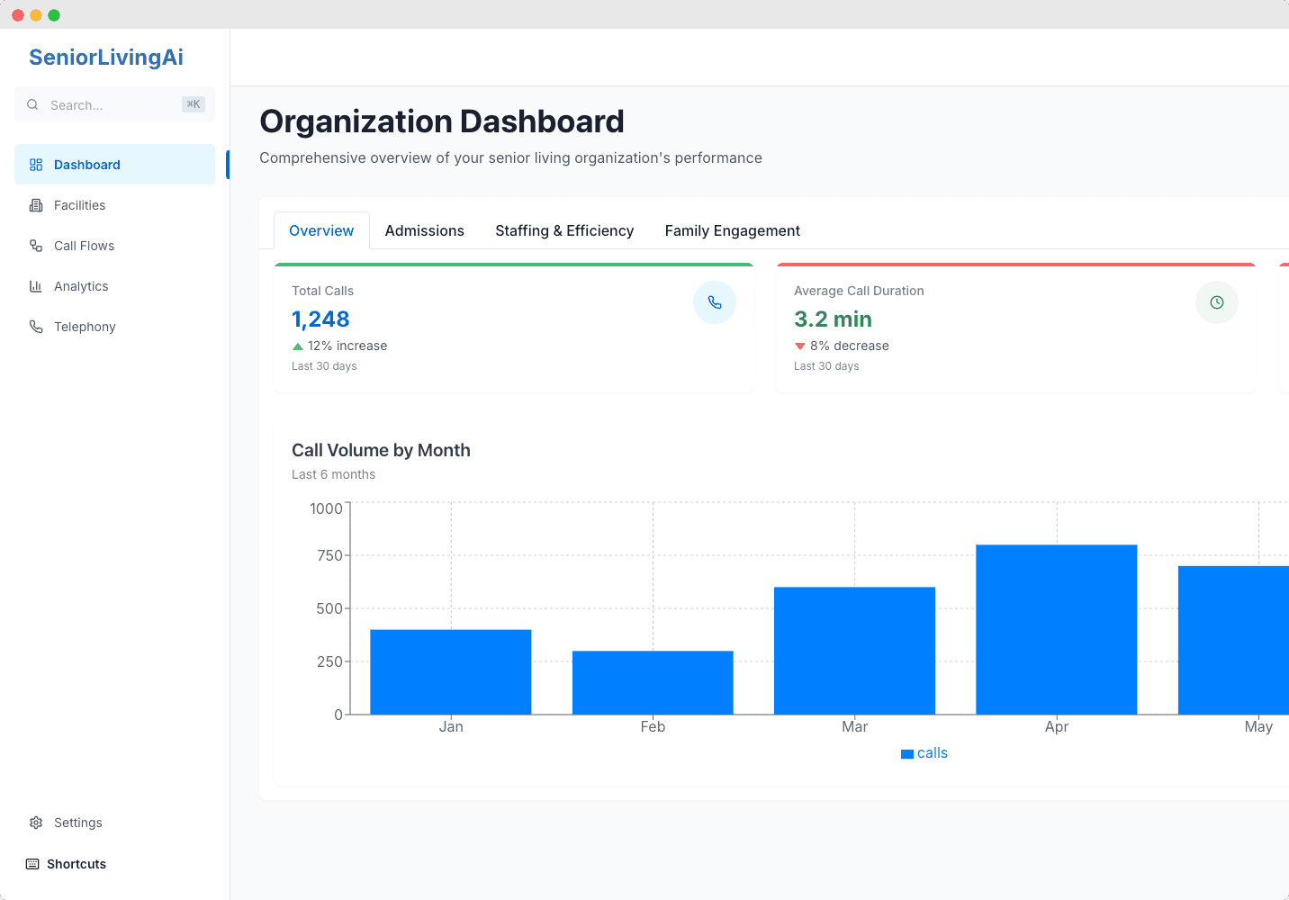This screenshot has width=1289, height=900.
Task: Click the phone icon on Total Calls card
Action: coord(715,302)
